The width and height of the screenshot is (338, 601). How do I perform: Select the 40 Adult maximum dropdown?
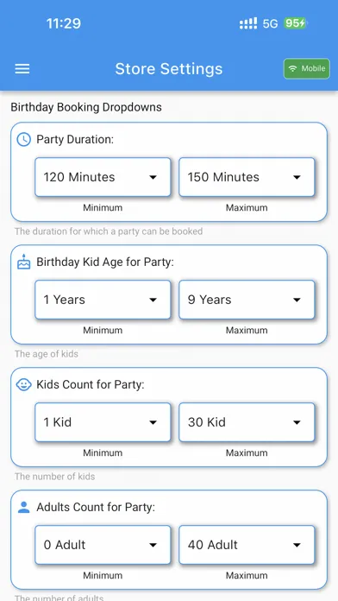tap(247, 545)
